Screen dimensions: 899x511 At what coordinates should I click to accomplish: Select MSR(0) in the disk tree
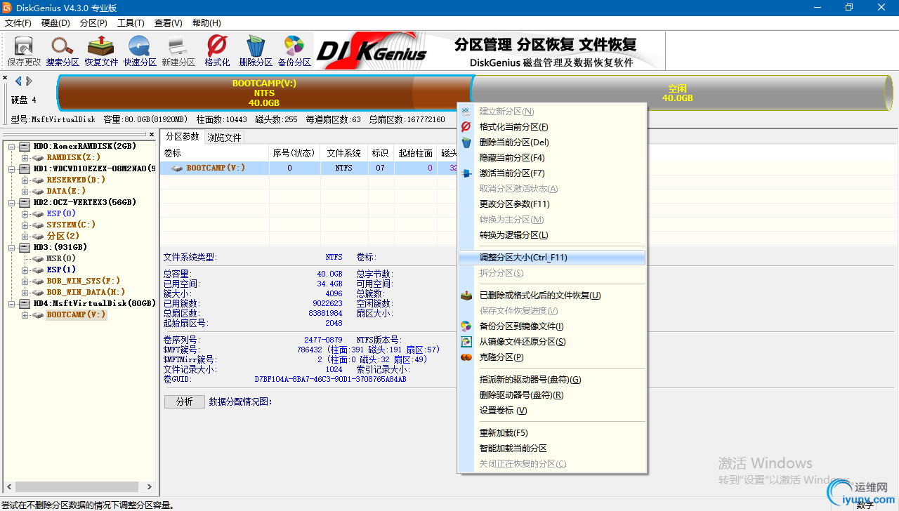click(61, 258)
